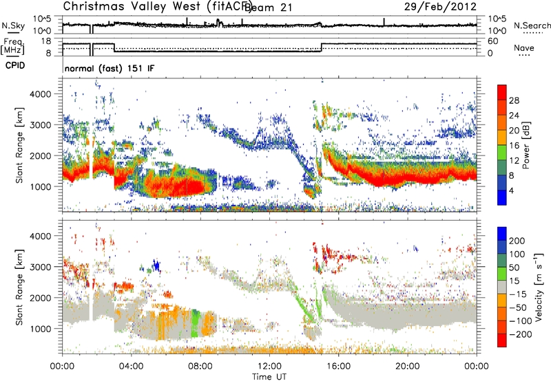Click the '200' tick on velocity colorbar
Image resolution: width=551 pixels, height=381 pixels.
click(517, 241)
